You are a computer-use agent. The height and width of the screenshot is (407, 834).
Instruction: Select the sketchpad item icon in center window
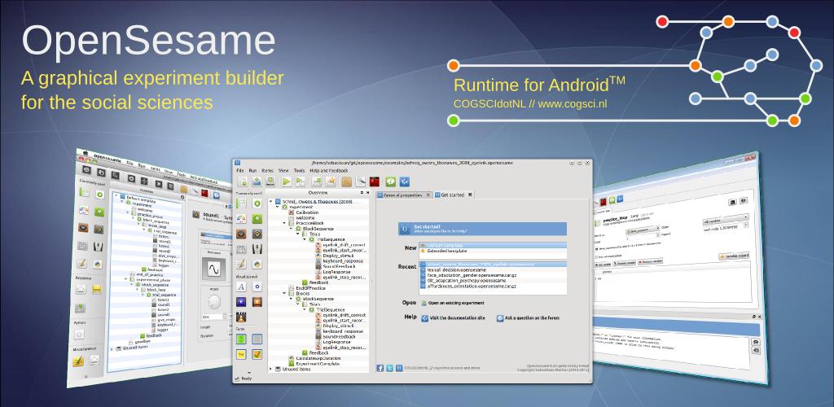[x=241, y=219]
